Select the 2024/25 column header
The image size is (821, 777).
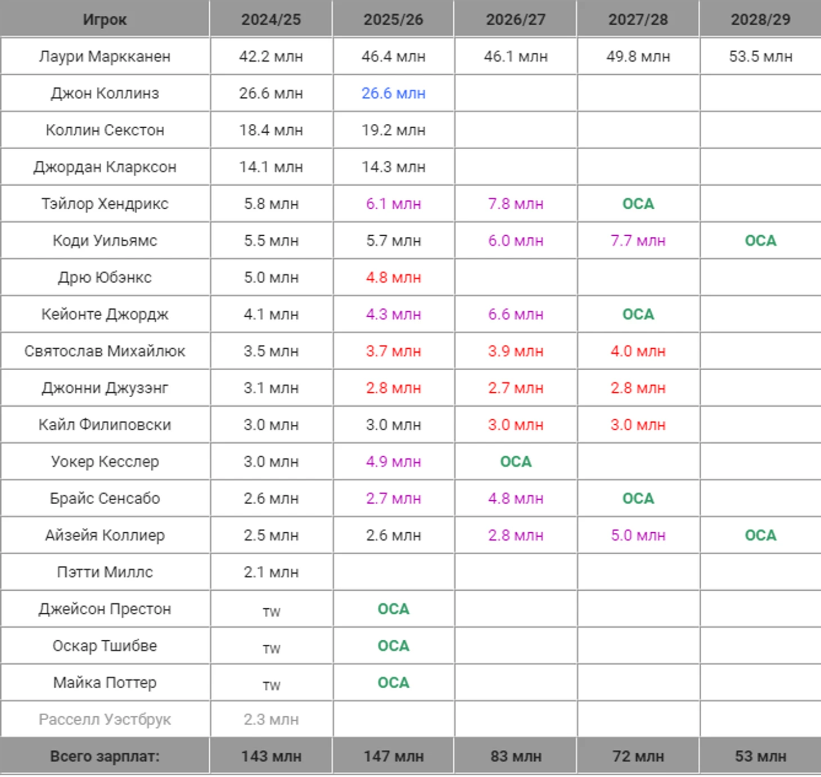pos(271,20)
